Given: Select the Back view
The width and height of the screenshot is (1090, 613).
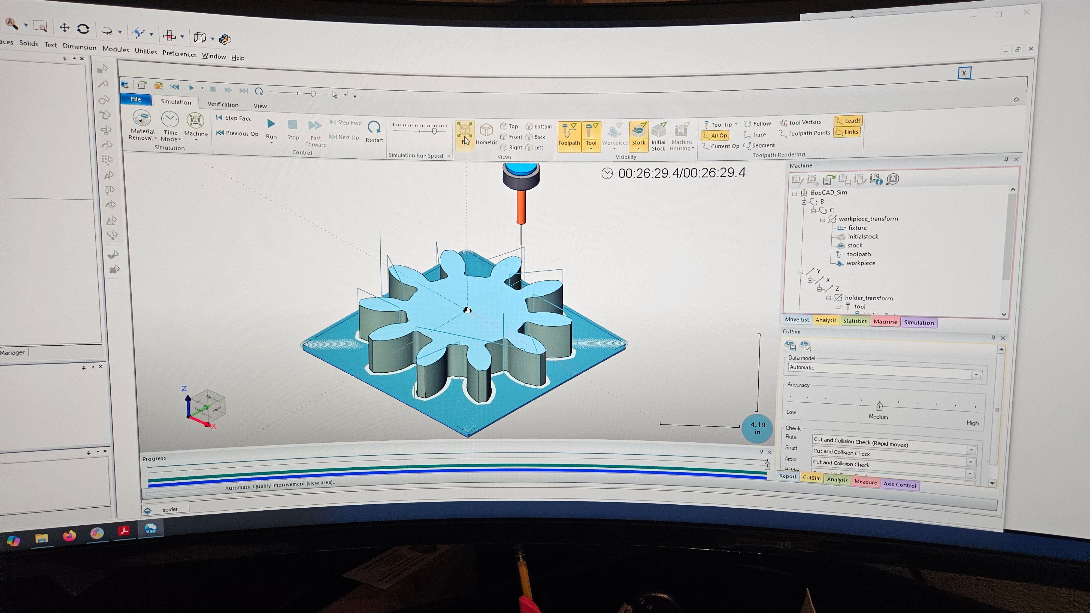Looking at the screenshot, I should click(535, 137).
